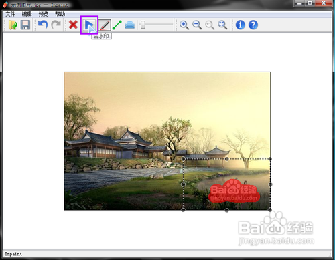Close the Inpaint window

pos(324,3)
